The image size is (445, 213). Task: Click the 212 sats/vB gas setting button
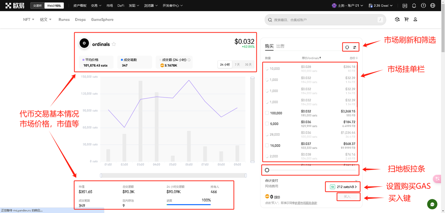[342, 187]
